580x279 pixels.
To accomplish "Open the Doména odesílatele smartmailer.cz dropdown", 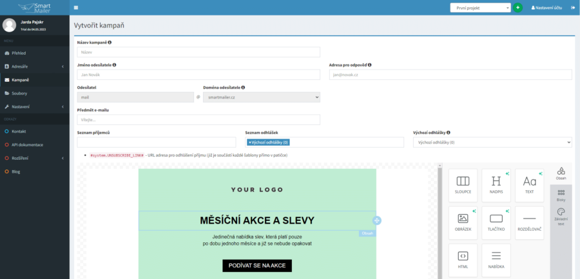I will pos(262,97).
